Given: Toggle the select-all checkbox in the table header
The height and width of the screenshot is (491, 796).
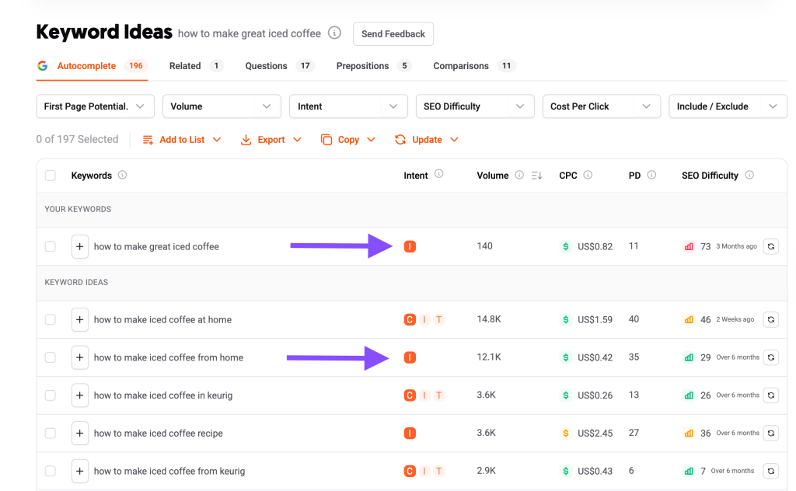Looking at the screenshot, I should (x=50, y=176).
